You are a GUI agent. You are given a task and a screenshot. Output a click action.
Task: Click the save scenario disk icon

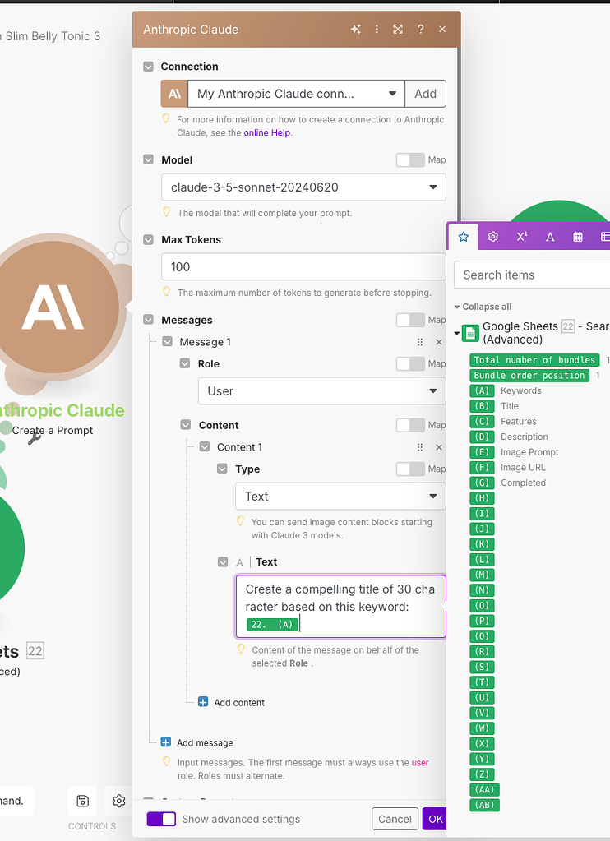click(82, 801)
